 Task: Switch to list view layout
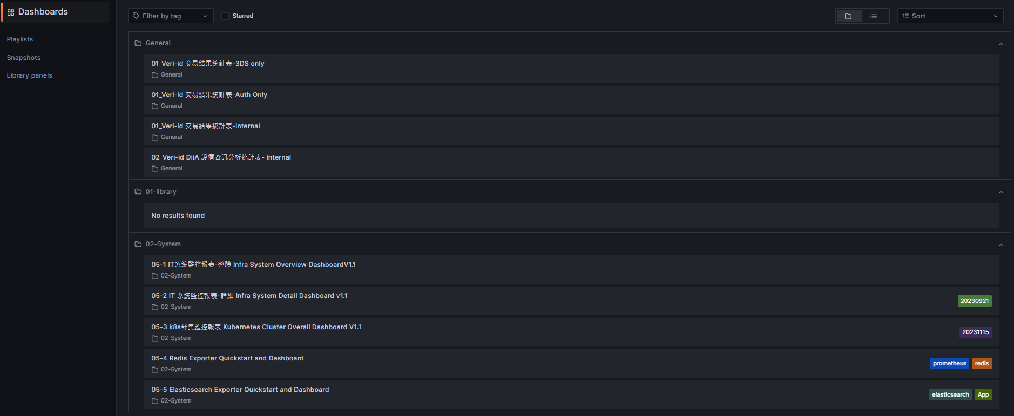pos(874,16)
